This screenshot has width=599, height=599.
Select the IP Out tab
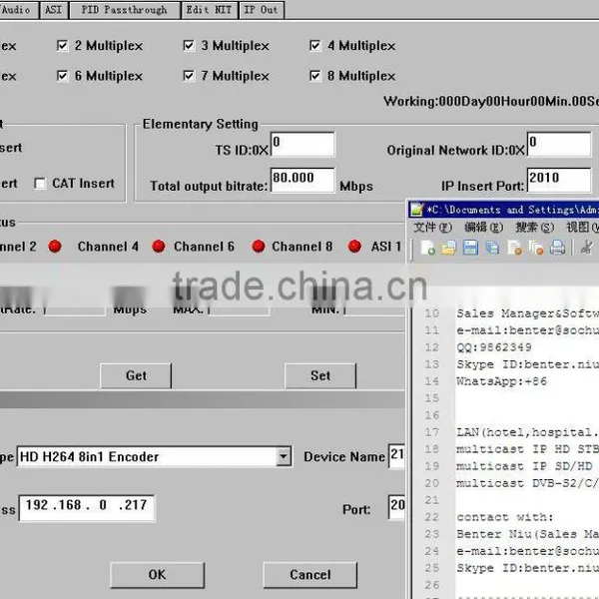(261, 10)
